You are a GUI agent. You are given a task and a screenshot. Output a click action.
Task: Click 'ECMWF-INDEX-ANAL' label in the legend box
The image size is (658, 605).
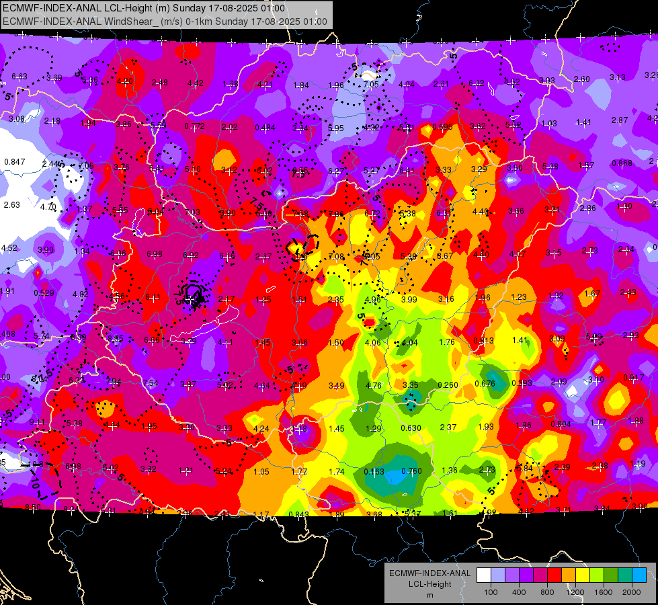click(x=429, y=573)
